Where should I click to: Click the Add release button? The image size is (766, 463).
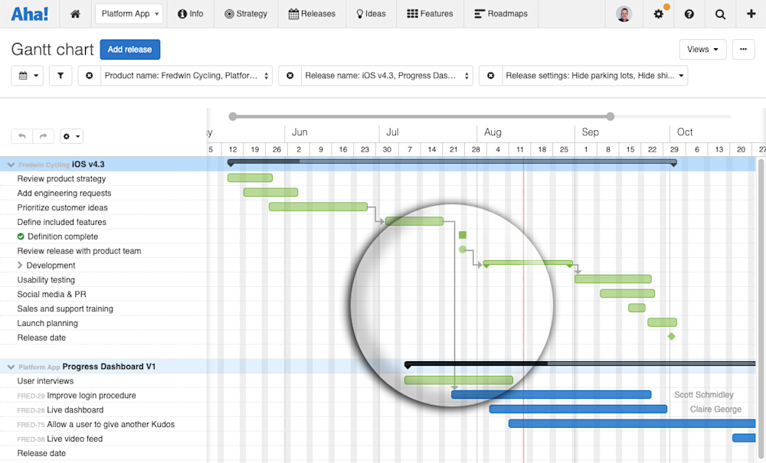point(129,49)
